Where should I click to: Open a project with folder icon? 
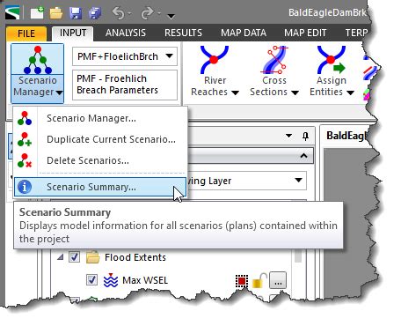tap(55, 13)
